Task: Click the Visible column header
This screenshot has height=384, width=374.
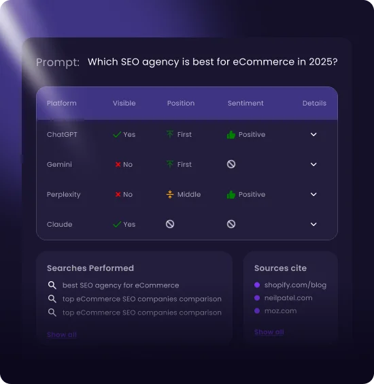Action: coord(124,103)
